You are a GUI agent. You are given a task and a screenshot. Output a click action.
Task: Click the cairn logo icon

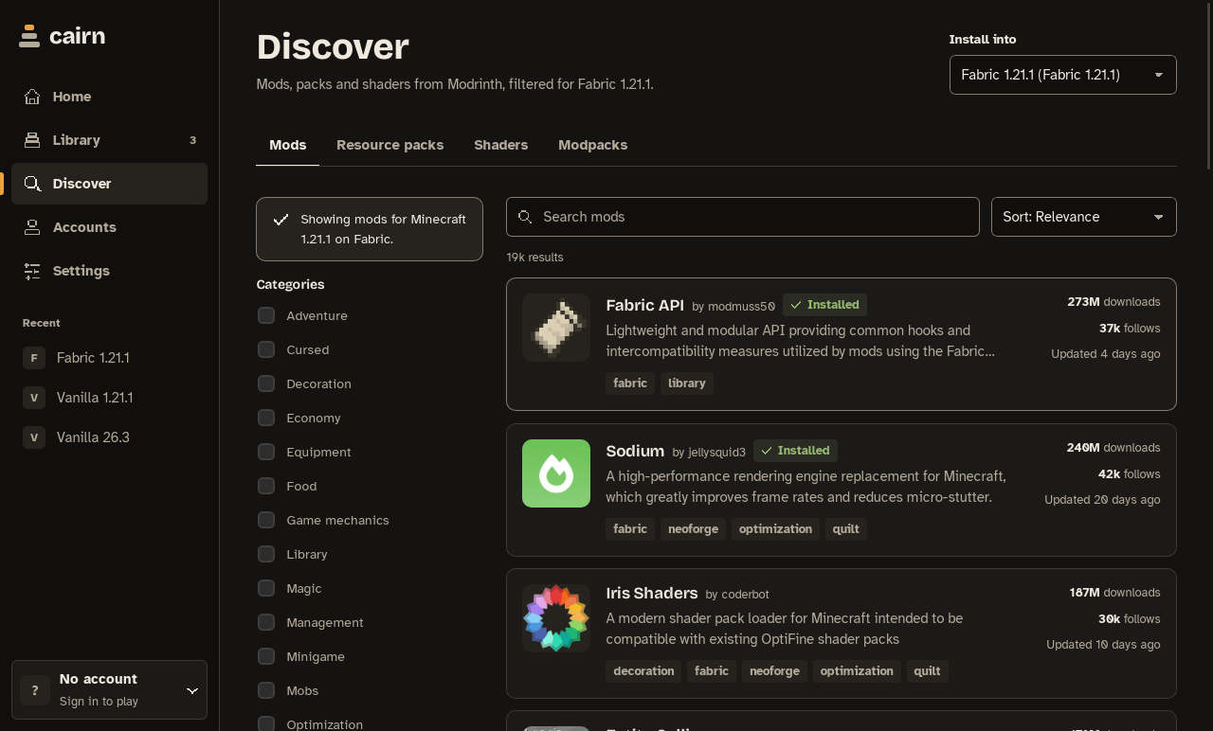pos(29,36)
